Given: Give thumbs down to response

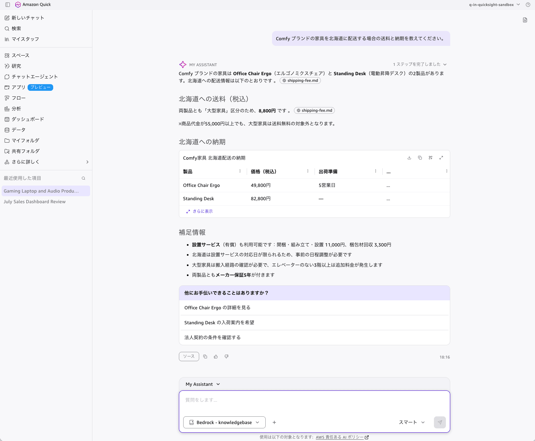Looking at the screenshot, I should coord(226,357).
